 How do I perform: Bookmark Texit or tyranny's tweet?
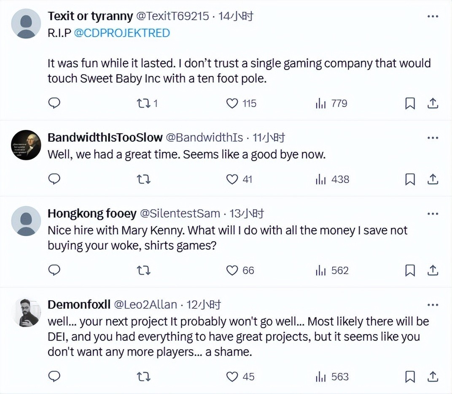click(x=410, y=103)
